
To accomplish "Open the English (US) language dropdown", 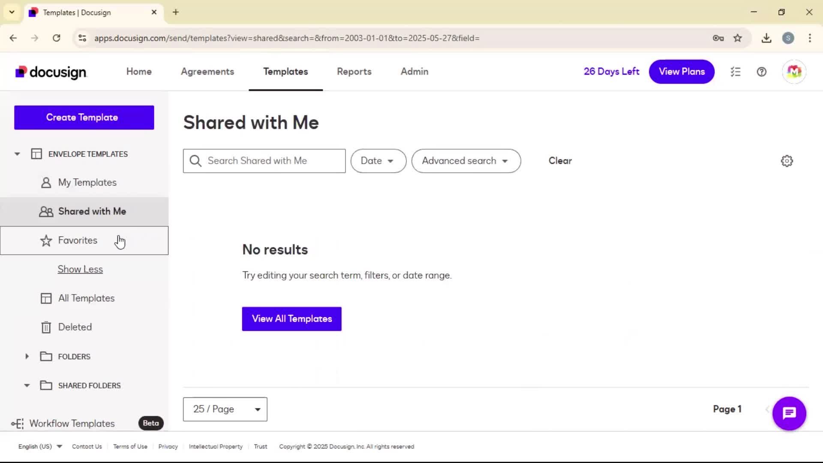I will pos(40,446).
